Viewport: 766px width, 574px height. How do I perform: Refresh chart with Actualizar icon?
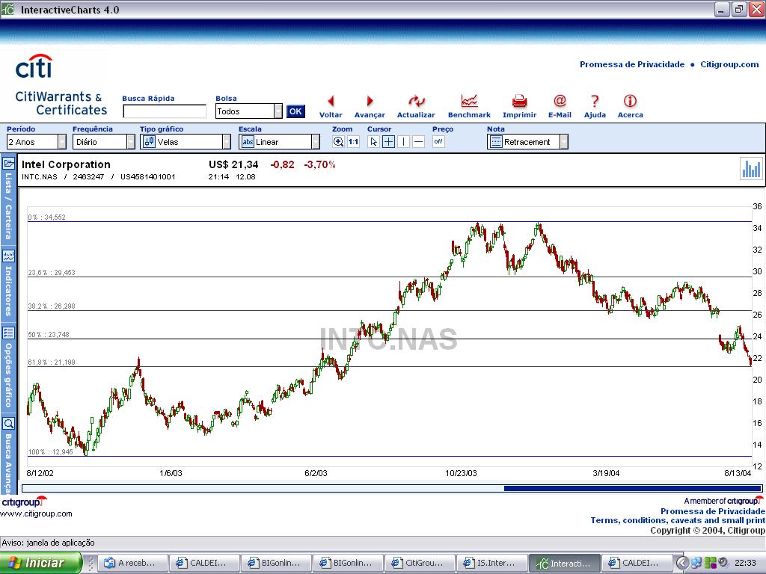tap(416, 102)
